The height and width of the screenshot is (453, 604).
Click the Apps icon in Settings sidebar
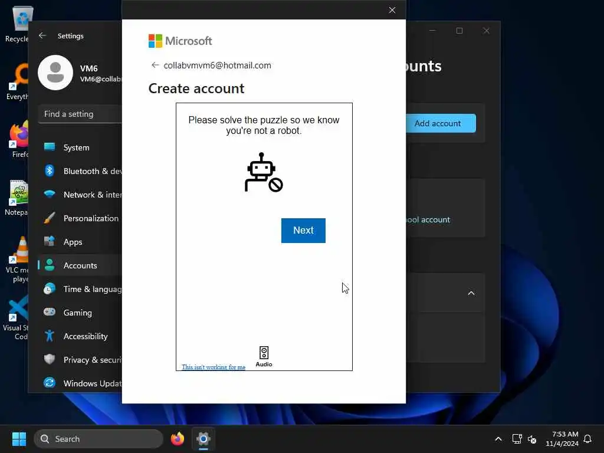point(50,241)
